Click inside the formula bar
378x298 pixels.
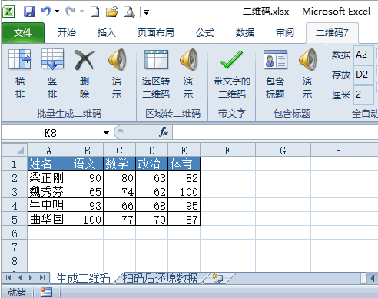tap(275, 132)
